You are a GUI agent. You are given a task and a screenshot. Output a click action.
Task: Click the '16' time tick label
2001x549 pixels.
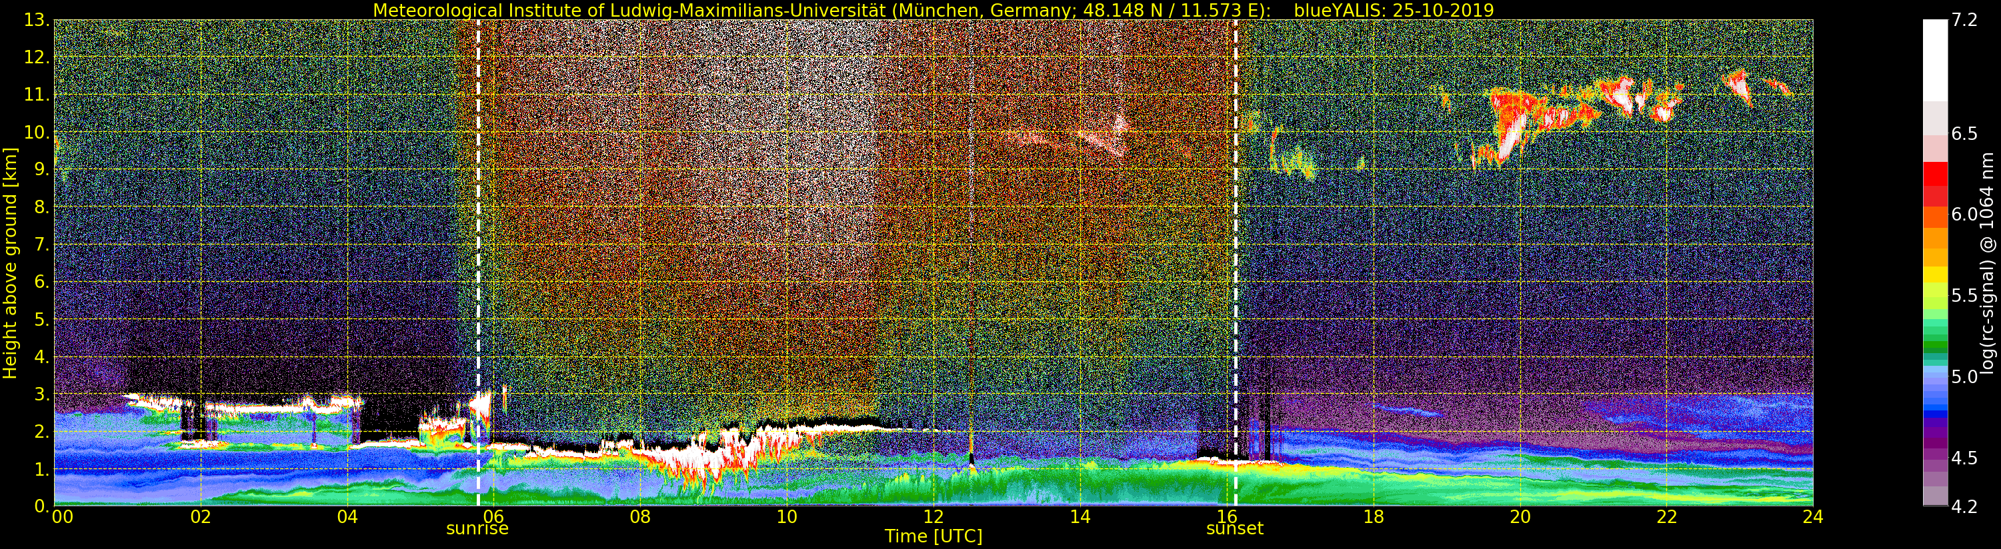click(x=1227, y=517)
